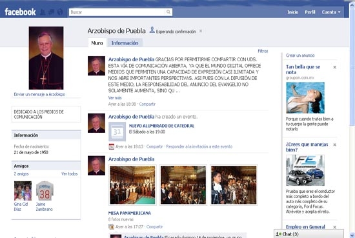The height and width of the screenshot is (238, 355).
Task: Click Jaime Zambrano jersey 38 photo
Action: pyautogui.click(x=45, y=191)
